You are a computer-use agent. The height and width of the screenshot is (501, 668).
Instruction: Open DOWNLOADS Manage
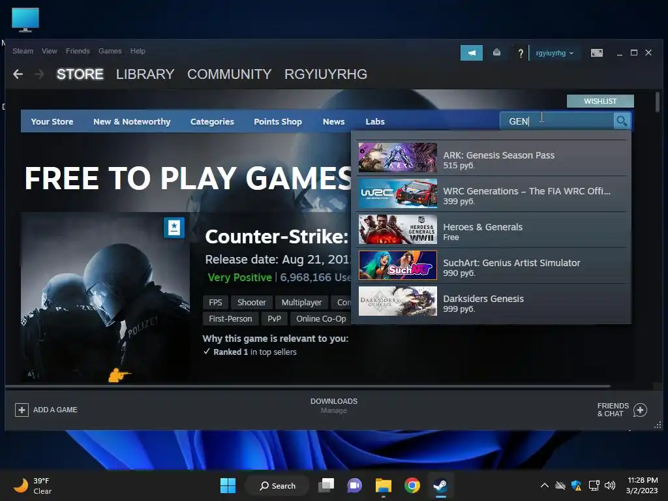tap(334, 406)
